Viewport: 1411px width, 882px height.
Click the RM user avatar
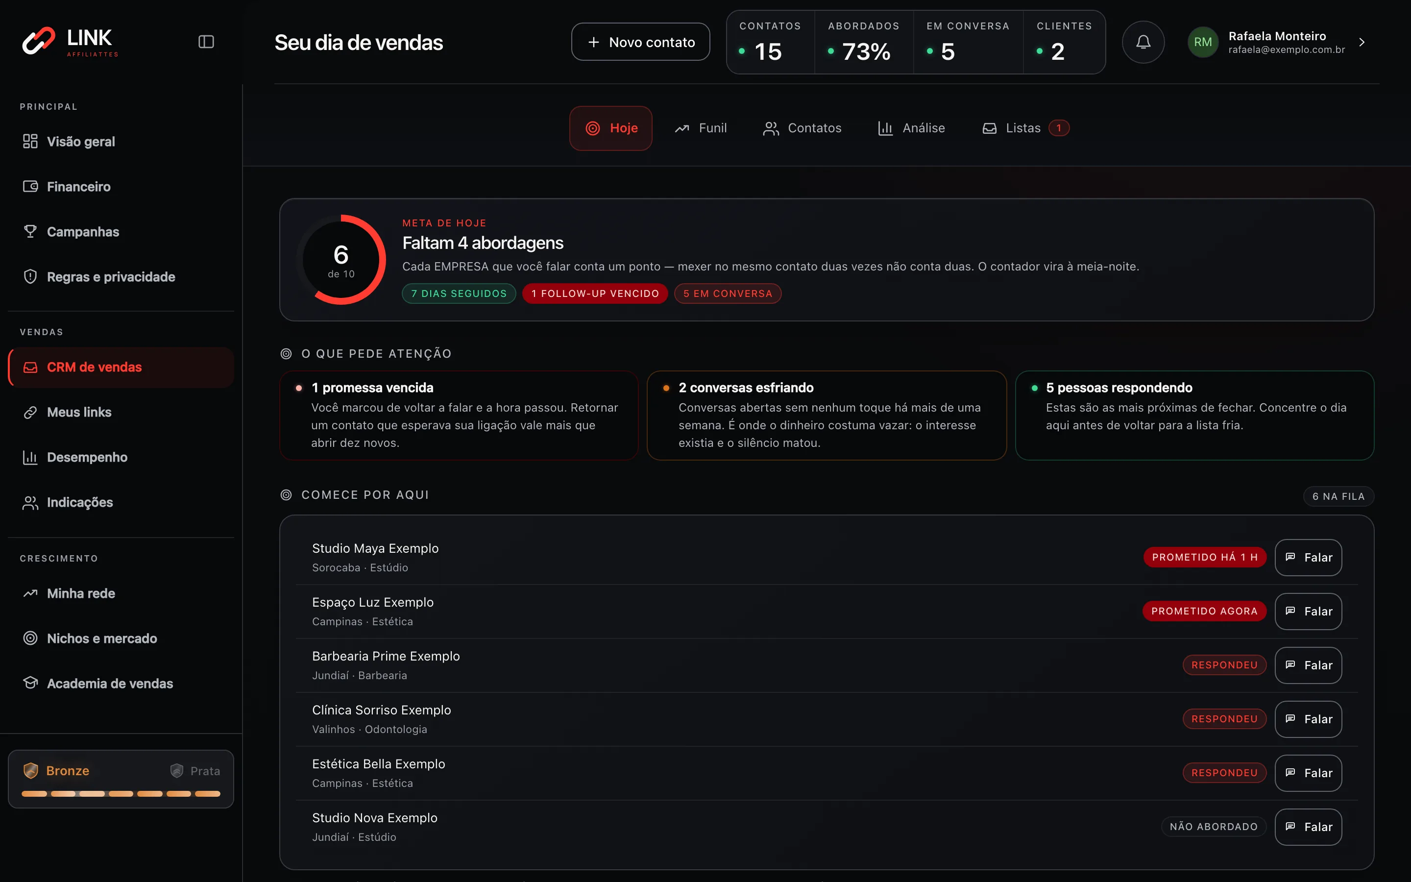(1203, 42)
